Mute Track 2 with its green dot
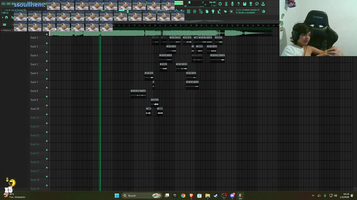Viewport: 357px width, 200px height. (x=47, y=43)
